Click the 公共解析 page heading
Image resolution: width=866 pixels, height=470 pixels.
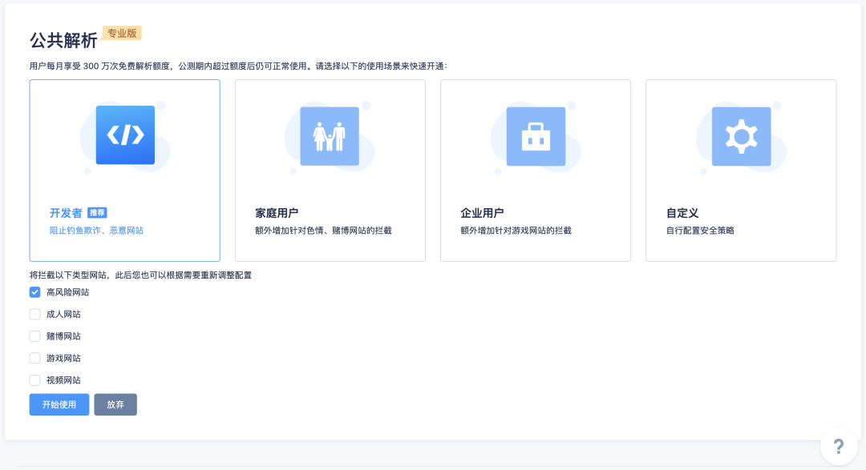pos(63,40)
